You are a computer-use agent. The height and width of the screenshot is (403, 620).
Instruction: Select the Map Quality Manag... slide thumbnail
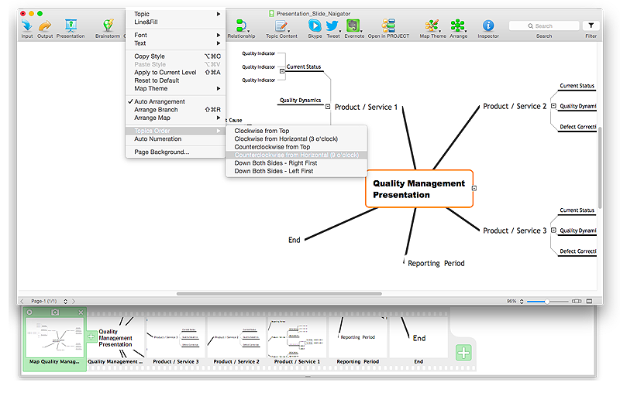pyautogui.click(x=54, y=340)
